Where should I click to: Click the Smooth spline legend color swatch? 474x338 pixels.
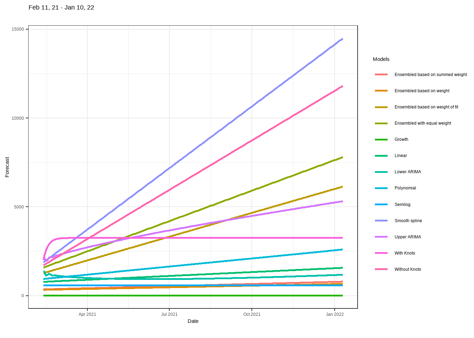pyautogui.click(x=381, y=221)
